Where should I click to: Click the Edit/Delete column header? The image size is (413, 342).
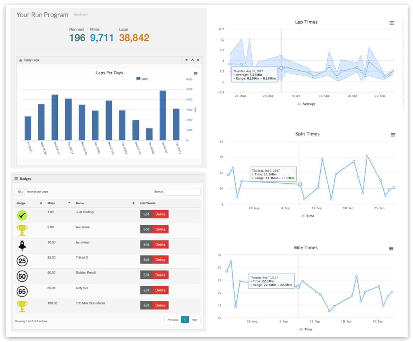point(148,203)
